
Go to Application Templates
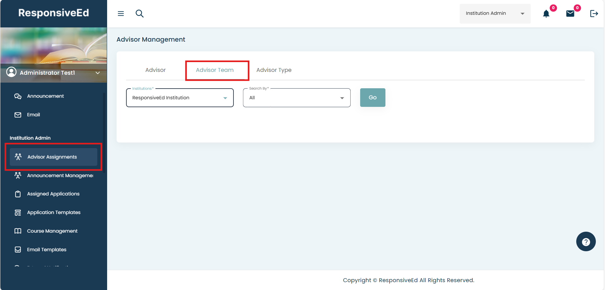pos(54,212)
